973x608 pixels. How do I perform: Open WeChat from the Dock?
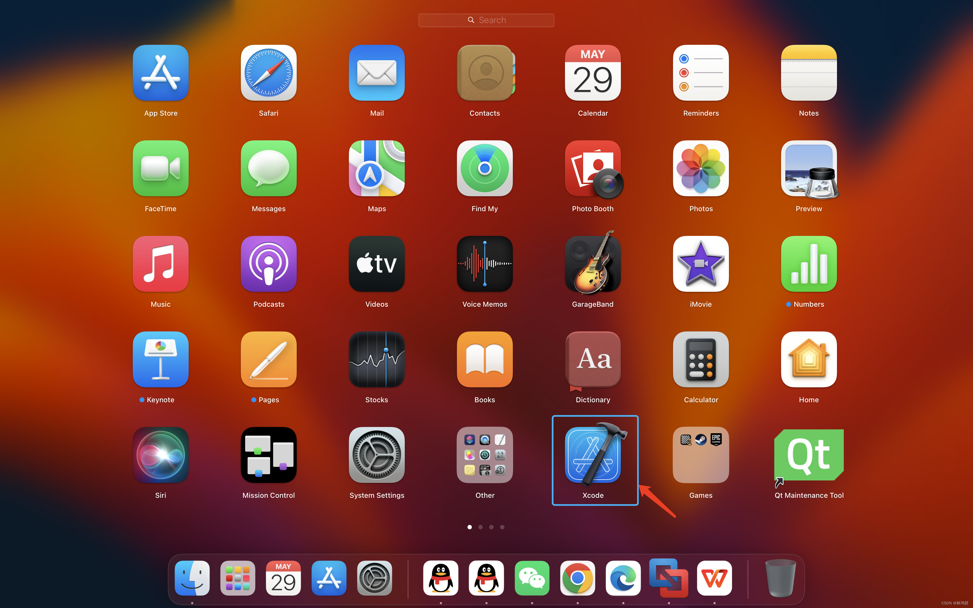[x=532, y=578]
